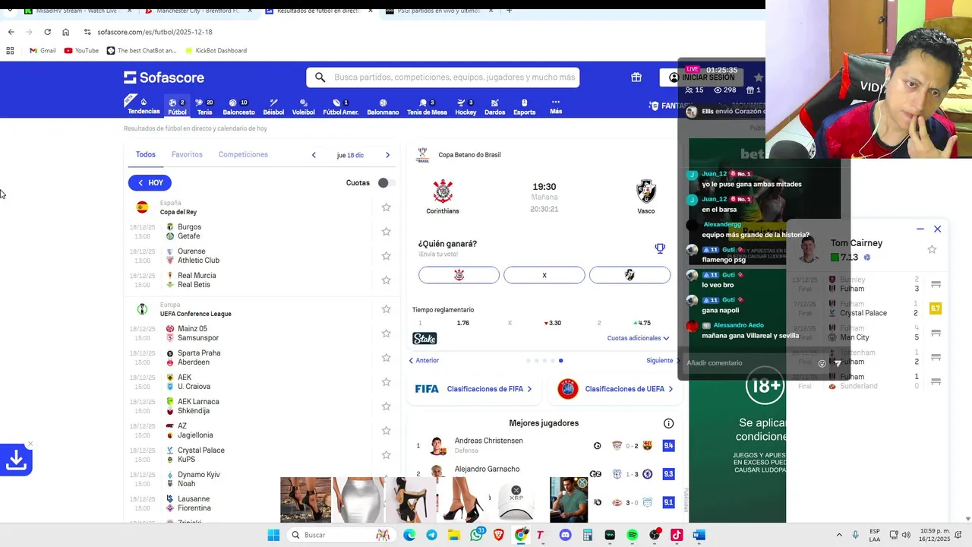Click the gift box icon in header
Screen dimensions: 972x547
tap(636, 77)
